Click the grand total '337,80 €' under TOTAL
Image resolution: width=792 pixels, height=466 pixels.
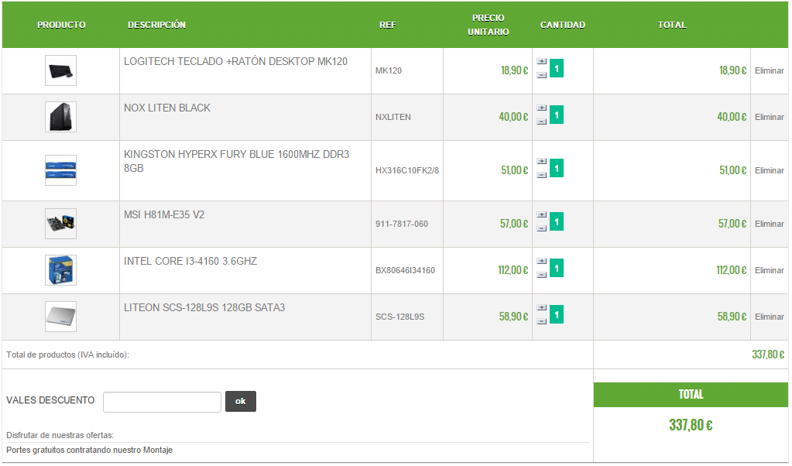691,426
